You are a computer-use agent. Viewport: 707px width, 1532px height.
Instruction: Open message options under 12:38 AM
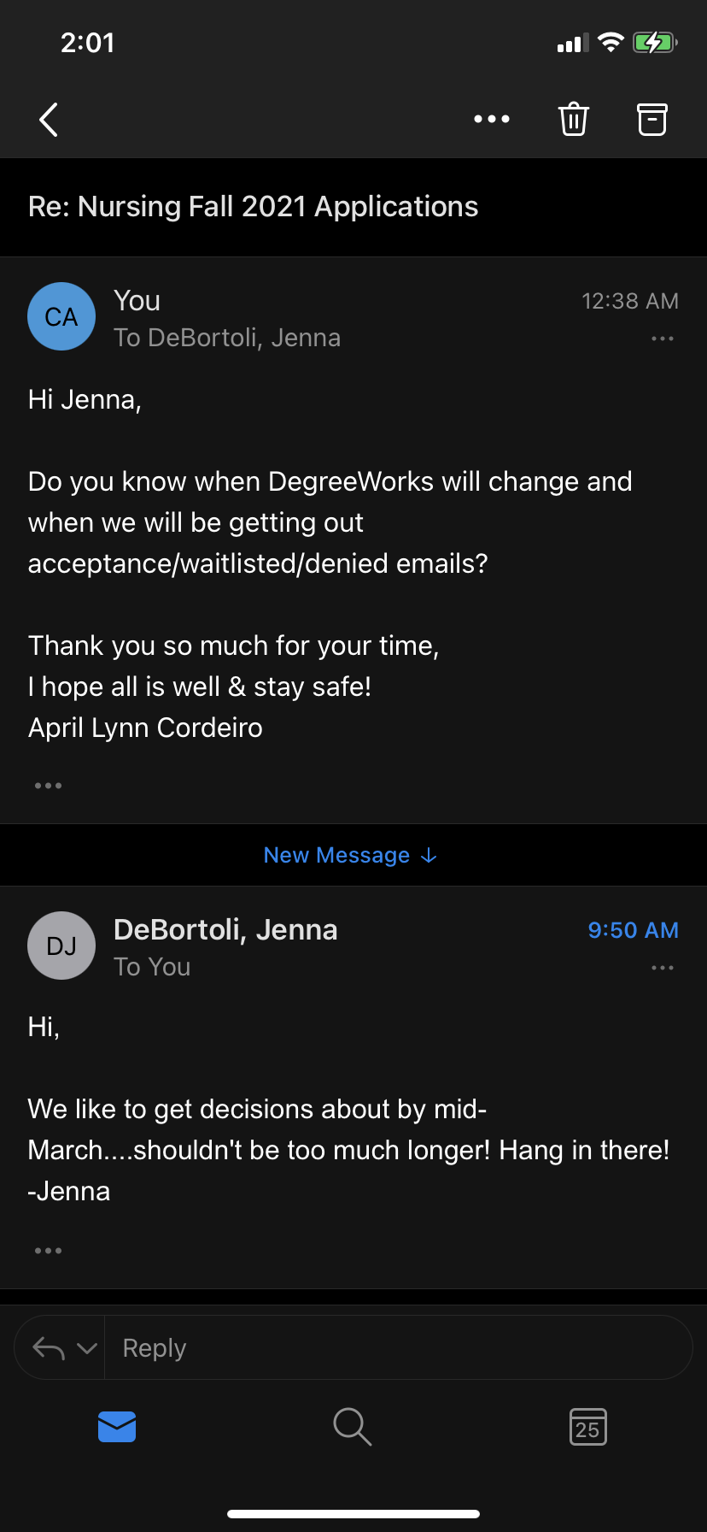(x=663, y=339)
